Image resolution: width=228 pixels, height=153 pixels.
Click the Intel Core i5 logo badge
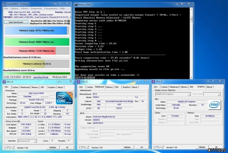point(64,98)
